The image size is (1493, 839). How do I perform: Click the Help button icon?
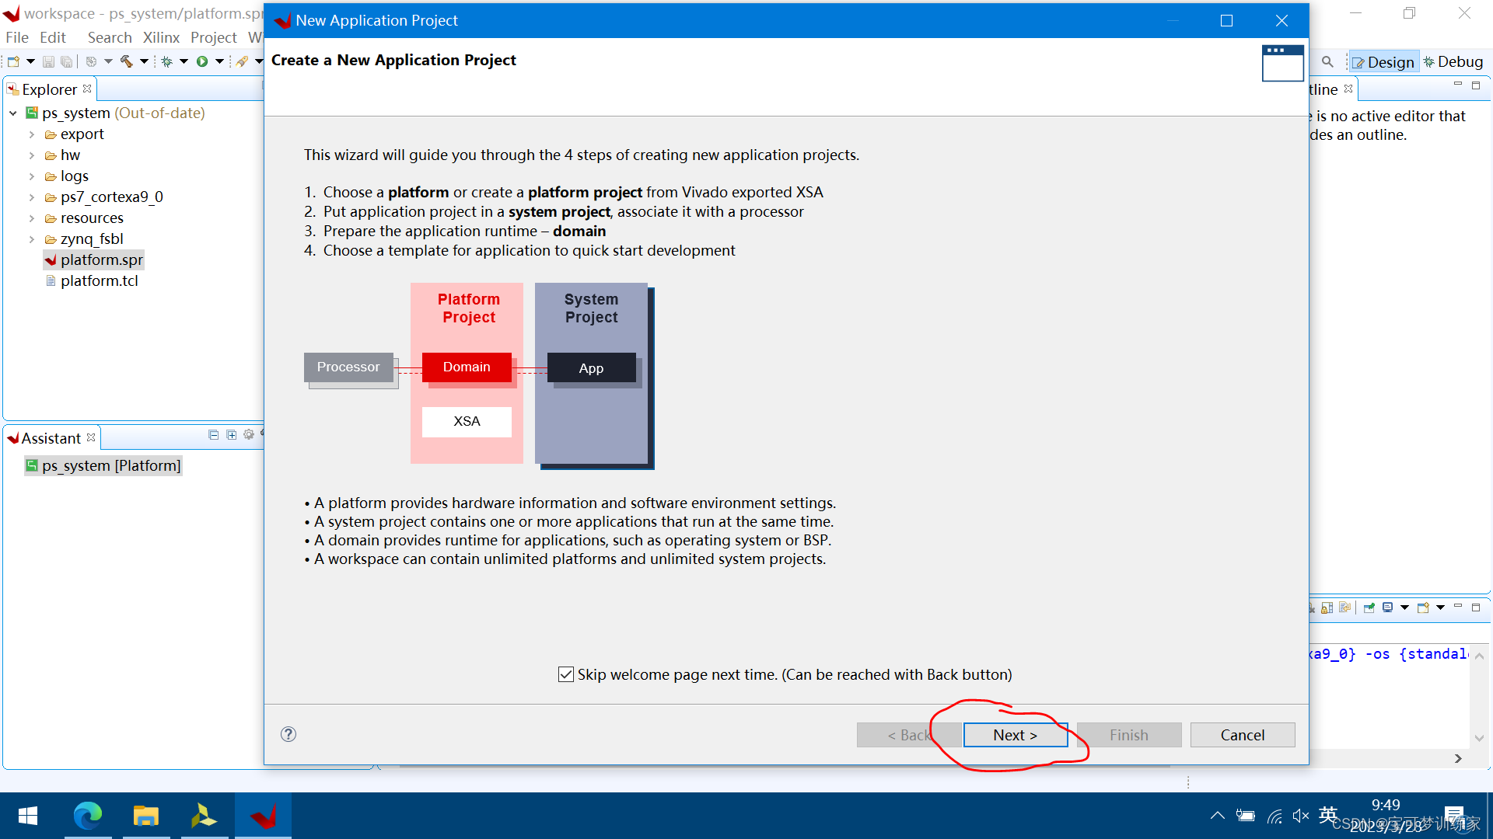(288, 734)
